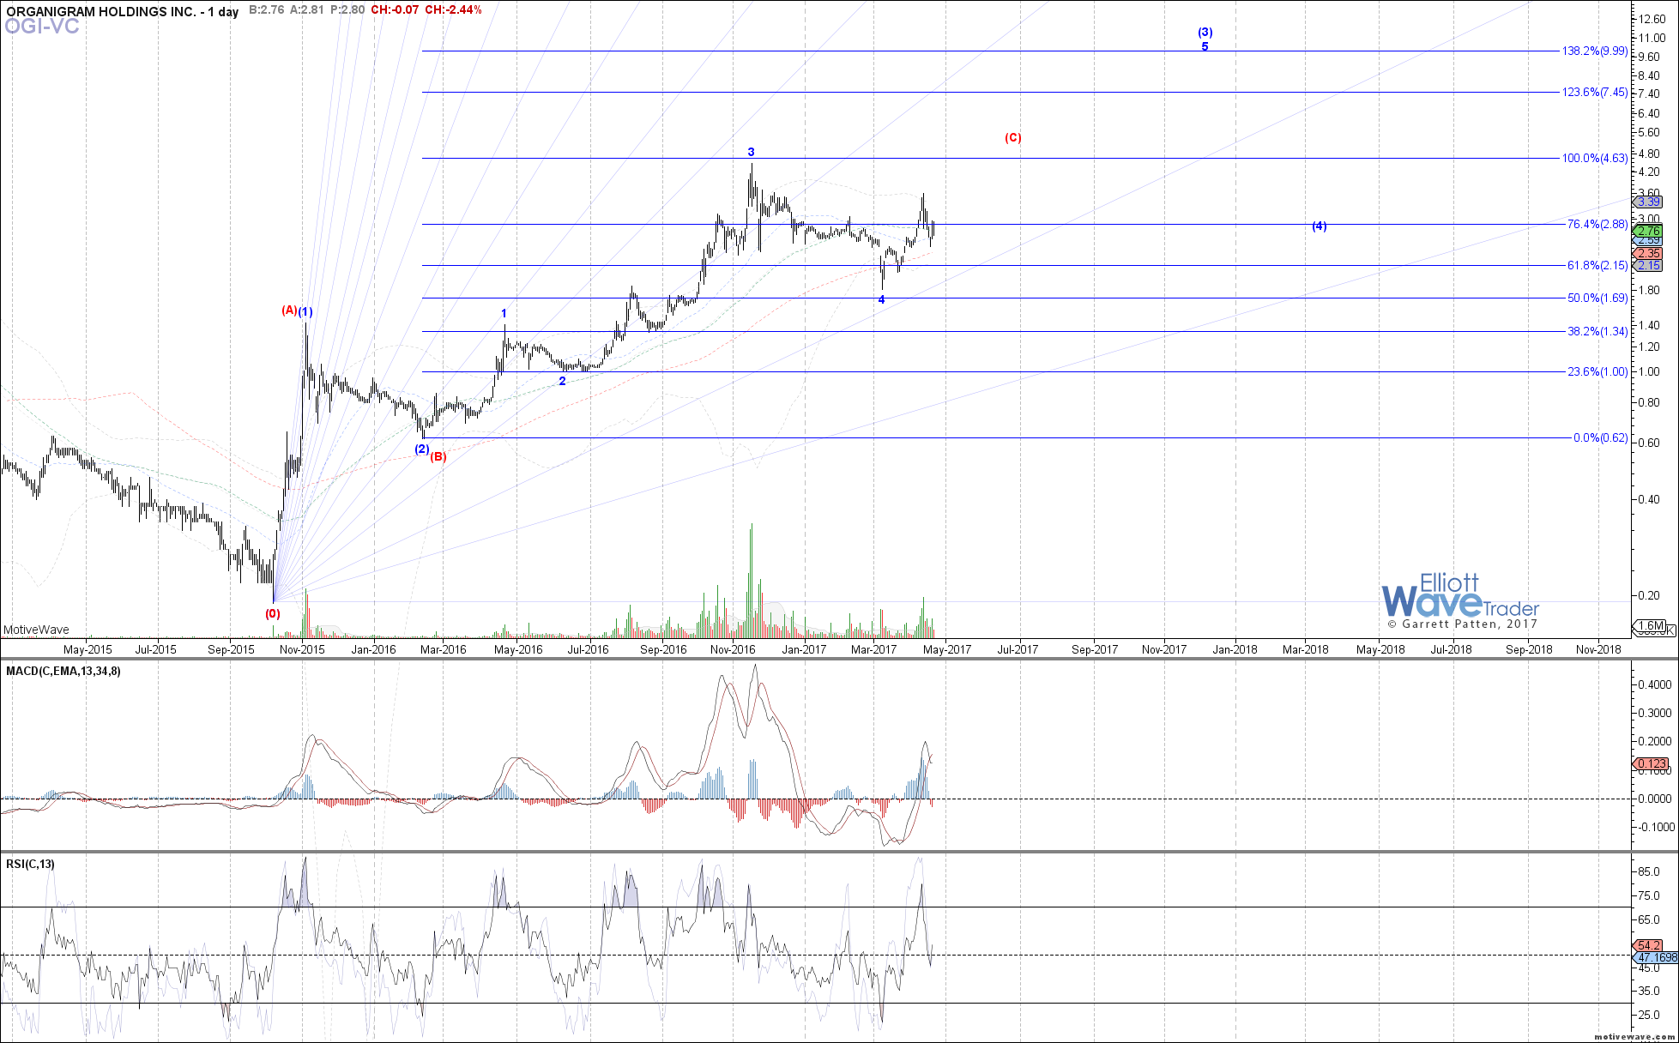1679x1043 pixels.
Task: Click the "Nov-2016" date on the time axis
Action: [x=732, y=649]
